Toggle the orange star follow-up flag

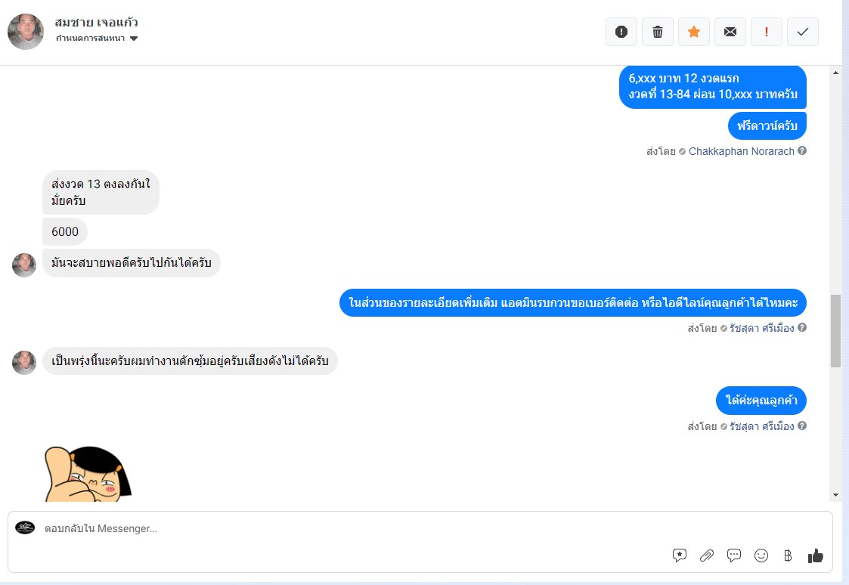693,32
